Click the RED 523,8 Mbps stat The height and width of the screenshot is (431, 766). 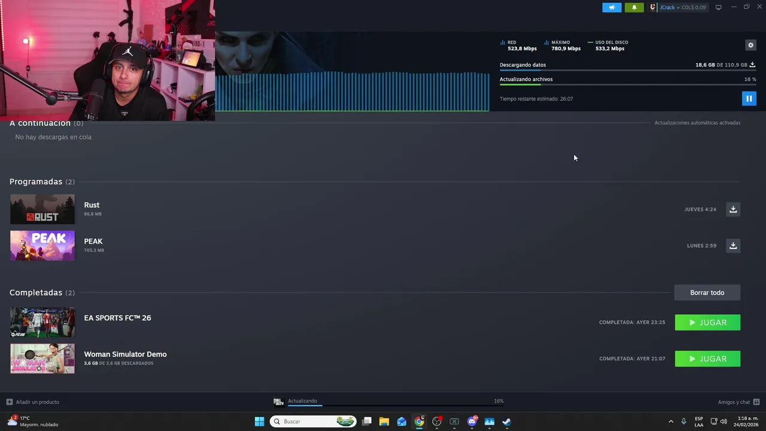tap(518, 45)
